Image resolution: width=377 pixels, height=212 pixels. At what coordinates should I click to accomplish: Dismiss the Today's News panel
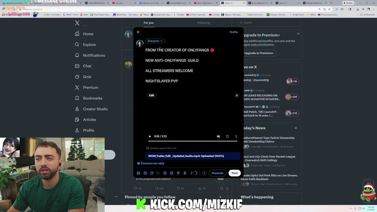pos(296,128)
